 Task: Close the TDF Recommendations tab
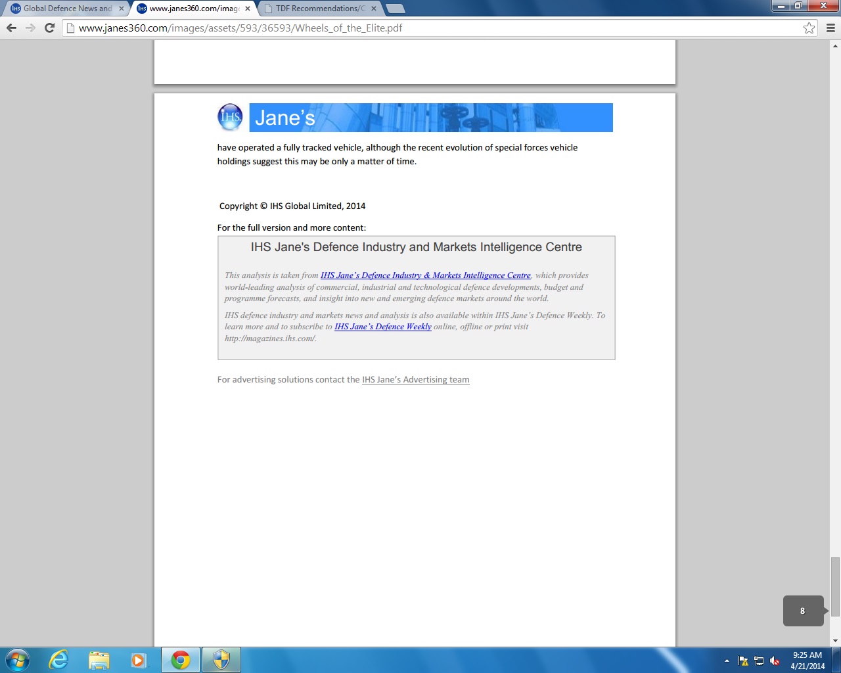click(374, 9)
